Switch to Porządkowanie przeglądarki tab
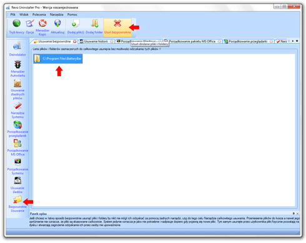The image size is (306, 243). point(248,41)
